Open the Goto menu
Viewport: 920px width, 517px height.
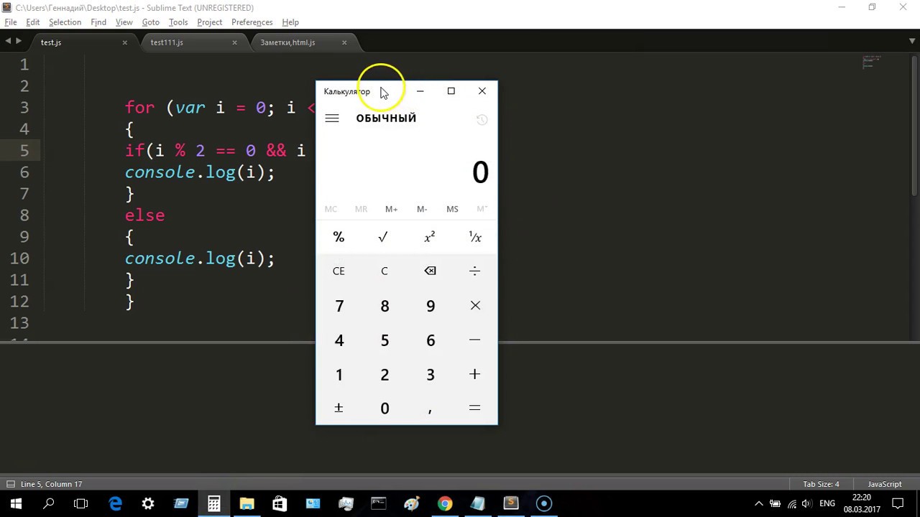coord(150,22)
